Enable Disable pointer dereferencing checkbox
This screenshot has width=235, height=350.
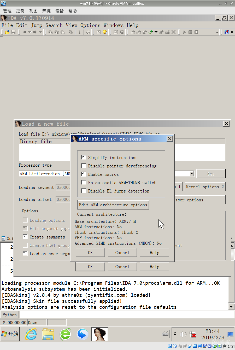[84, 166]
